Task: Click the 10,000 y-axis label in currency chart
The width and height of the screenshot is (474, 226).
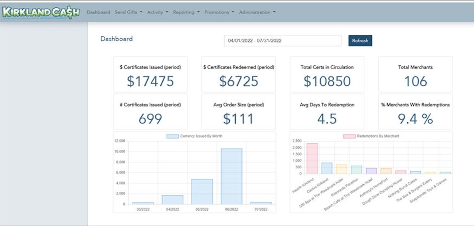Action: tap(120, 152)
